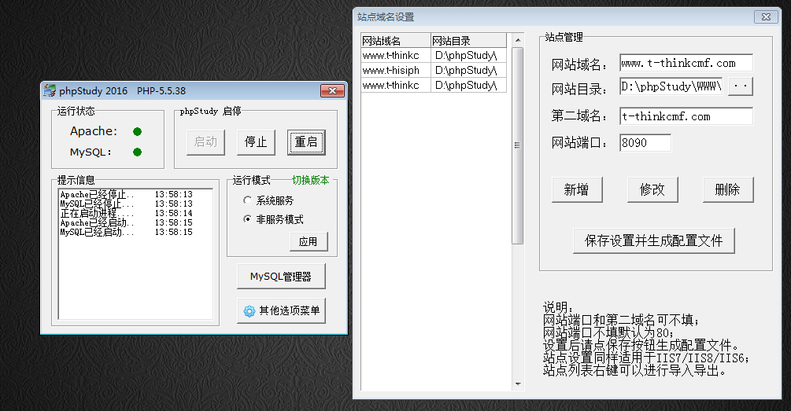Click the 网站端口 field showing 8090
The width and height of the screenshot is (791, 411).
pyautogui.click(x=645, y=142)
